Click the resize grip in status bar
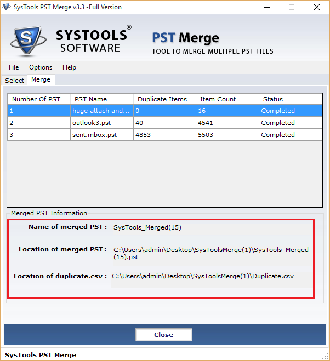Viewport: 330px width, 361px height. click(325, 356)
